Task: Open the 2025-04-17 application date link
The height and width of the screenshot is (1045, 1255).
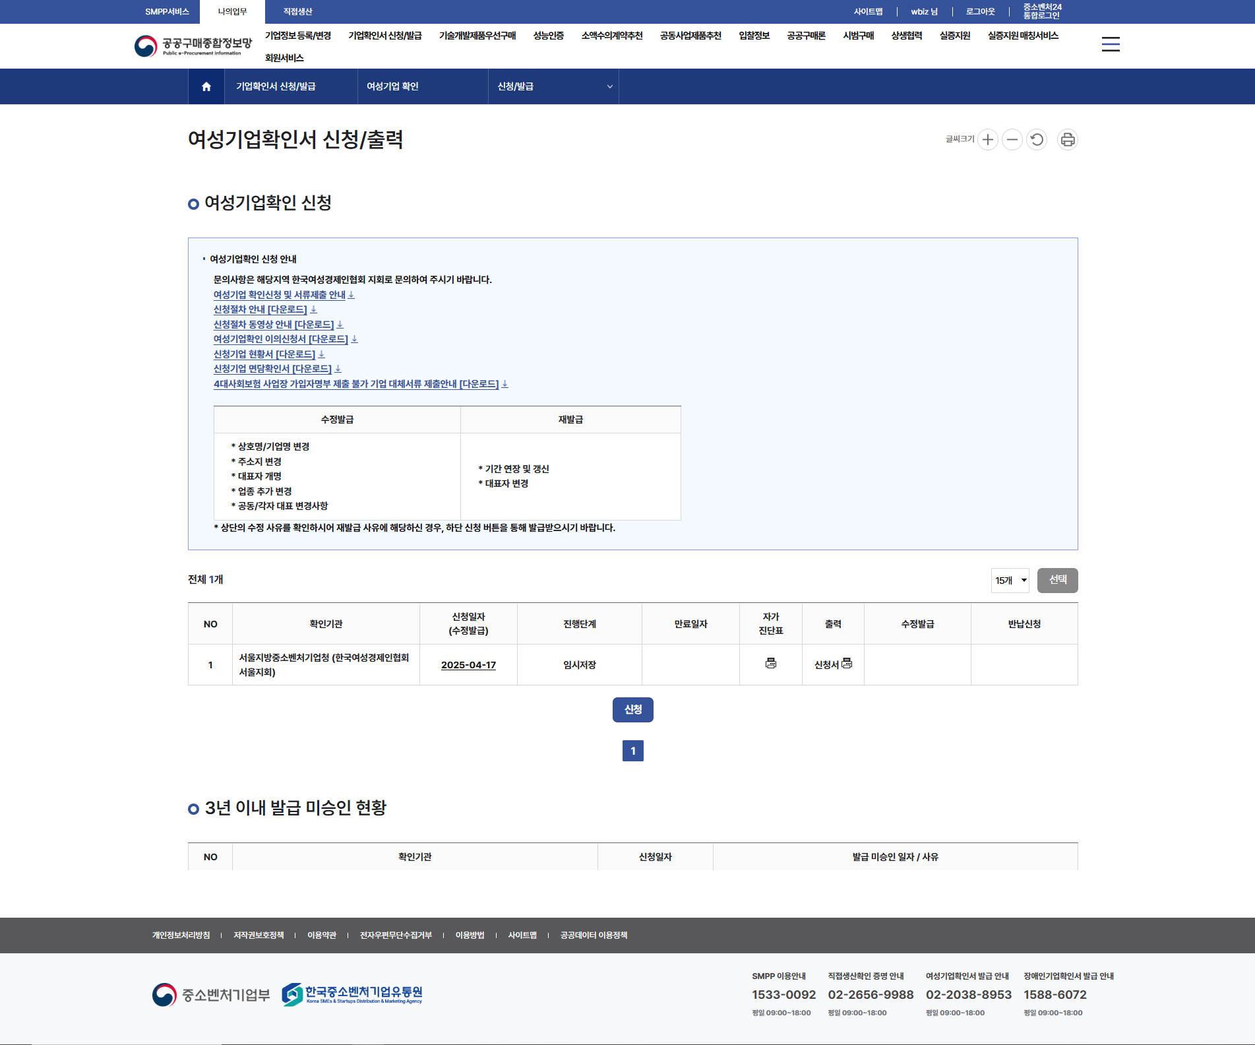Action: click(468, 665)
